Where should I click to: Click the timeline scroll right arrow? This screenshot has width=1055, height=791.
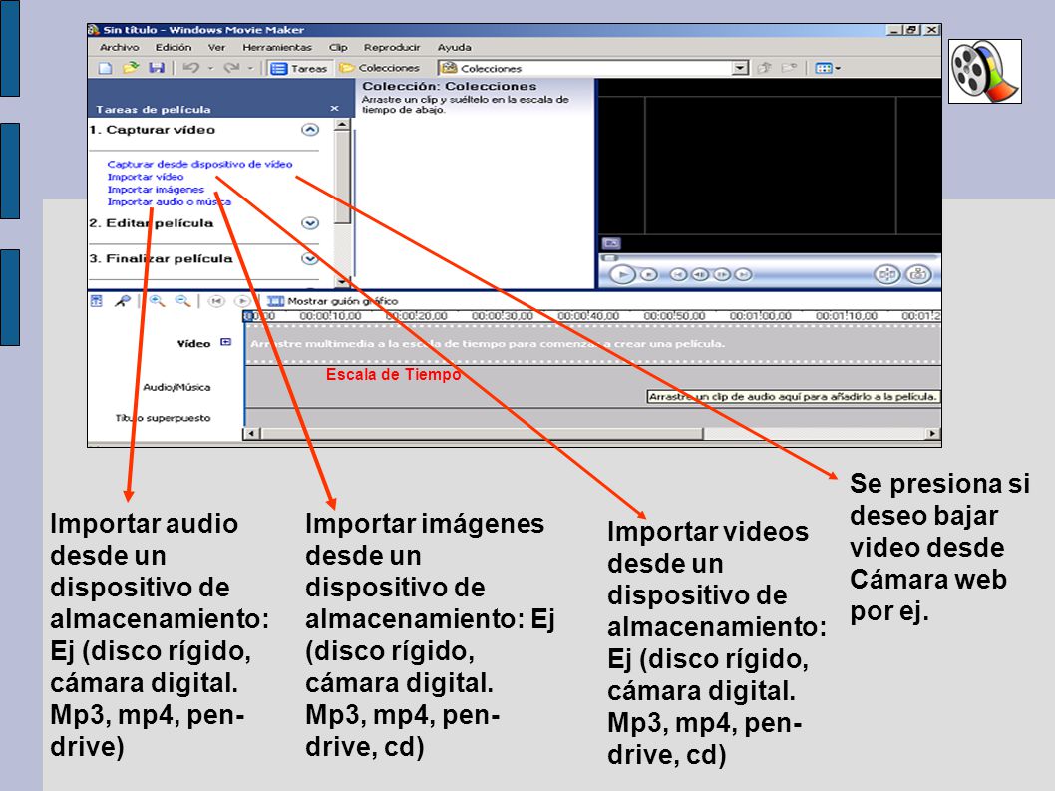tap(932, 434)
